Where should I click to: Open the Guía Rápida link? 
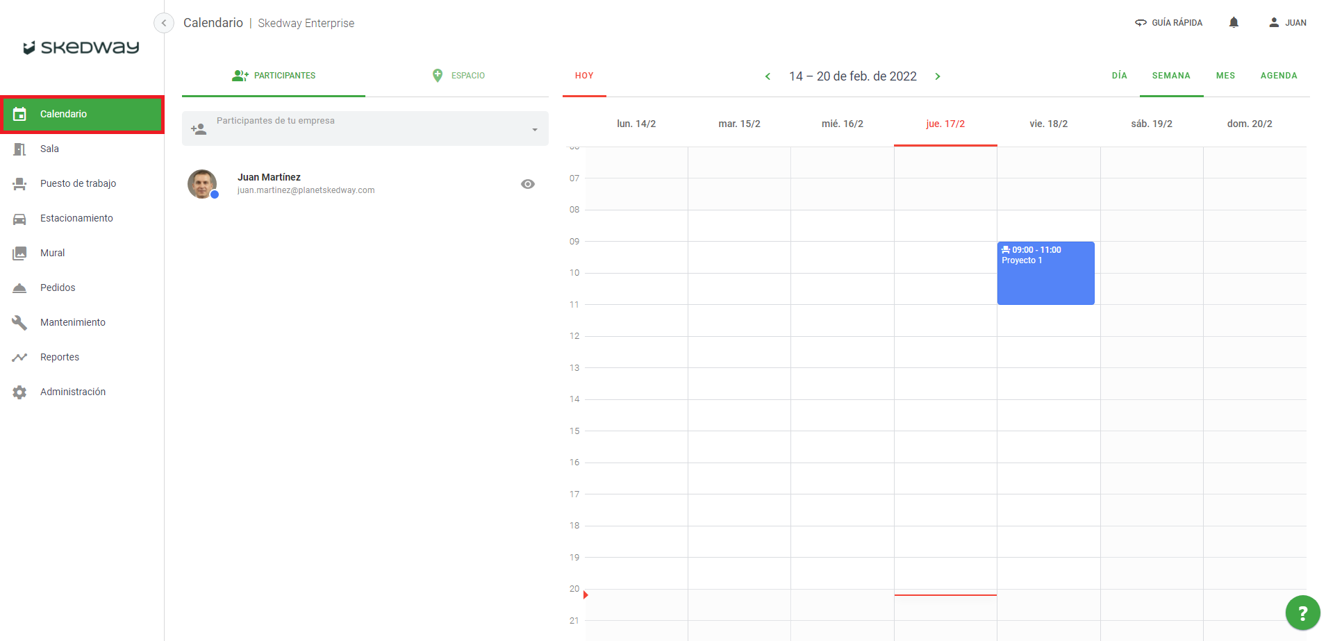click(x=1168, y=23)
